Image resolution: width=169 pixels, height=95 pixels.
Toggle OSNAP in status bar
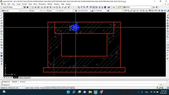point(48,88)
